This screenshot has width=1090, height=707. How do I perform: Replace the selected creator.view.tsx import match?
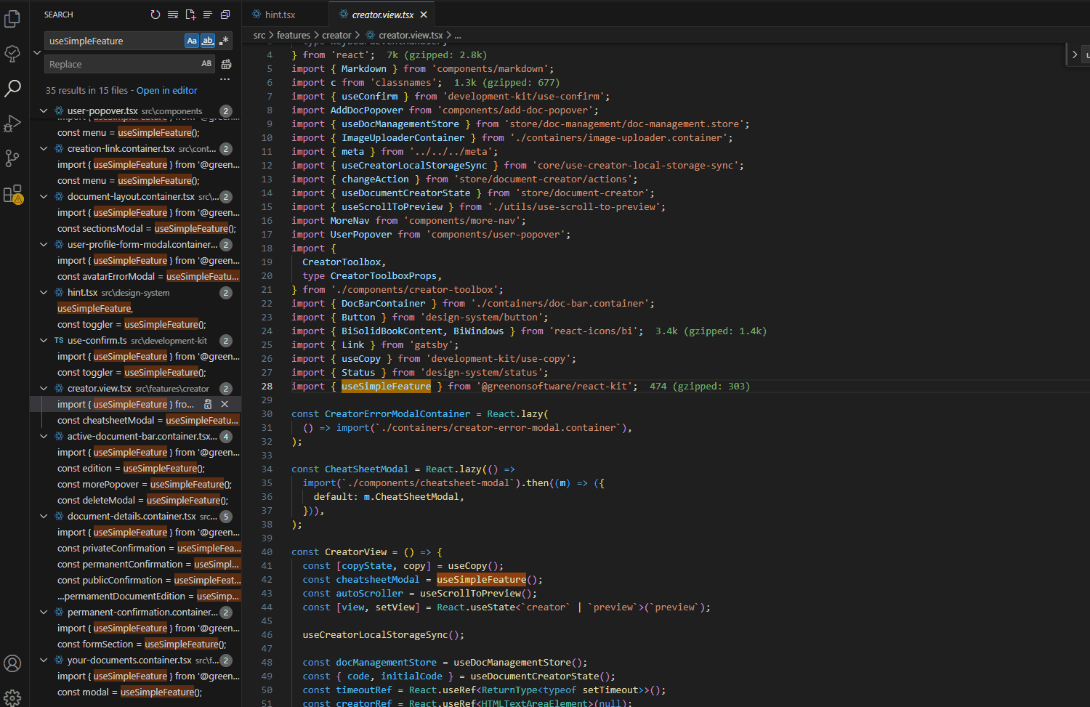coord(208,404)
